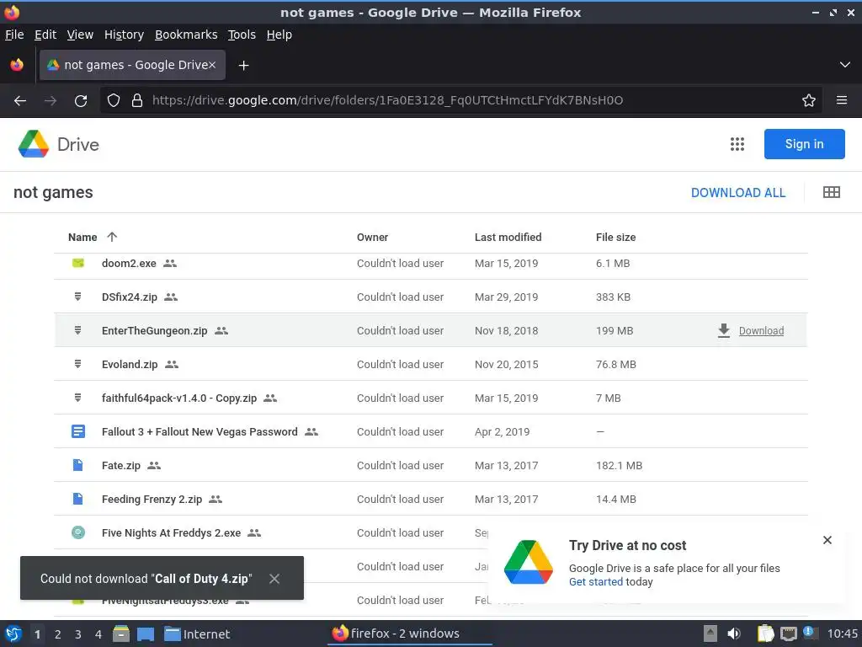Click DOWNLOAD ALL

(737, 193)
